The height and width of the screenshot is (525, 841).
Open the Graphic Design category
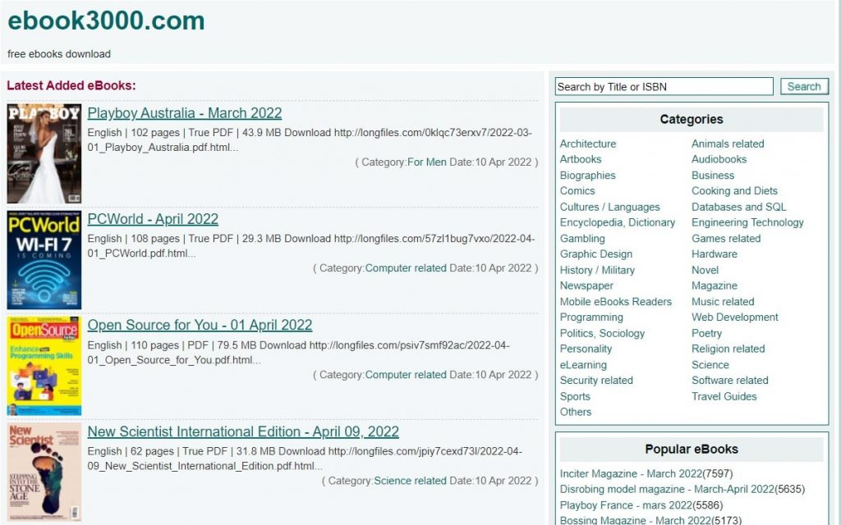click(596, 254)
